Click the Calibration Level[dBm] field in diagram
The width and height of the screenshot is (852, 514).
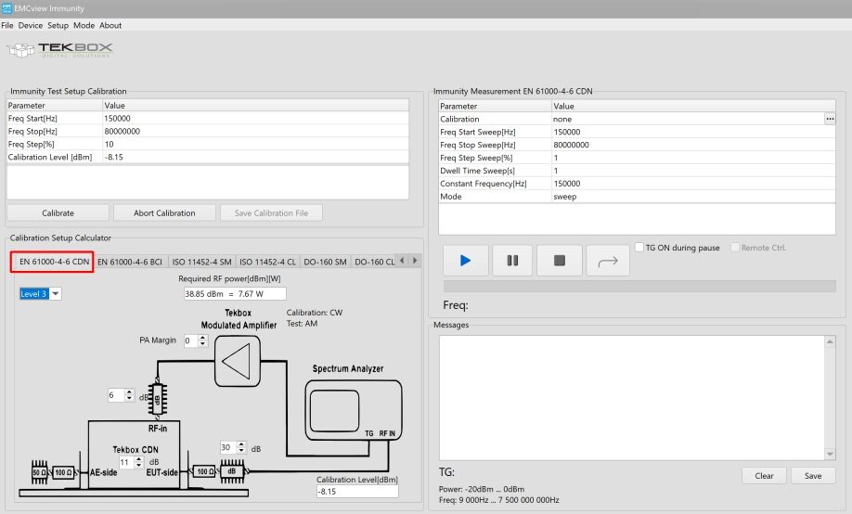357,491
